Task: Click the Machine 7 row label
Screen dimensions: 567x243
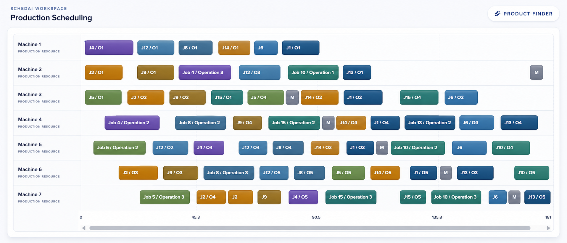Action: coord(30,194)
